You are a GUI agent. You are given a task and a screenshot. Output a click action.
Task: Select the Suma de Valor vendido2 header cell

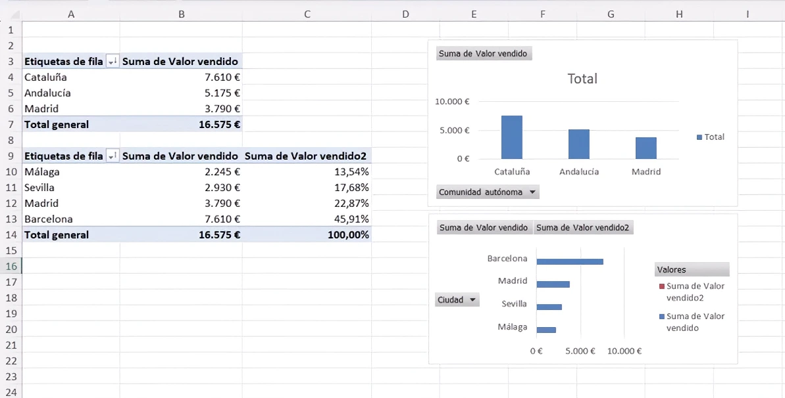[x=307, y=156]
